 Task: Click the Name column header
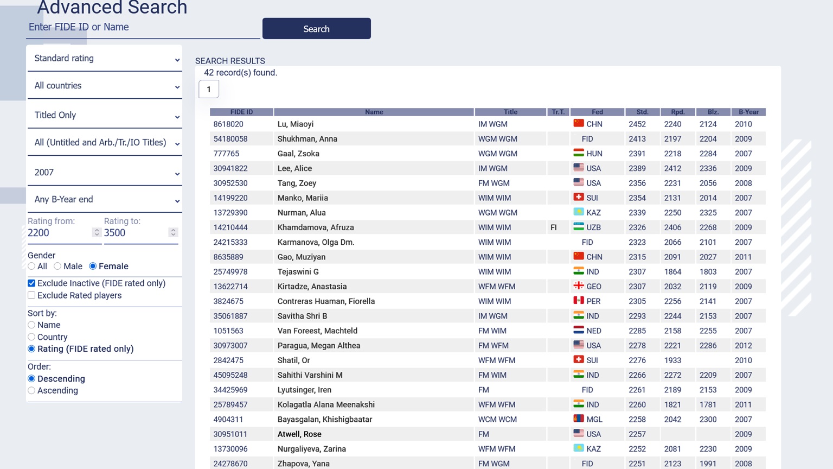[x=374, y=112]
